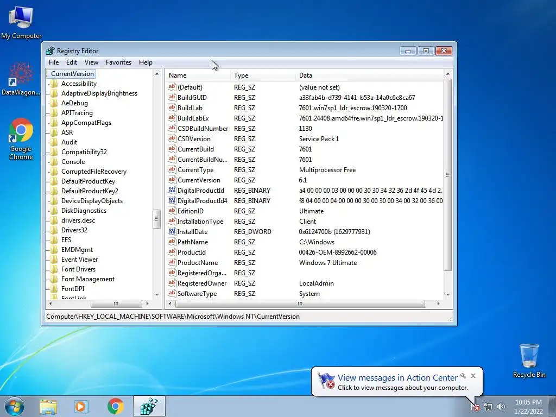Select the BuildLab value

(189, 108)
